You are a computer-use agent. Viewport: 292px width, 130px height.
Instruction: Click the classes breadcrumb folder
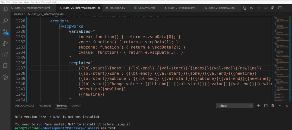click(x=19, y=14)
